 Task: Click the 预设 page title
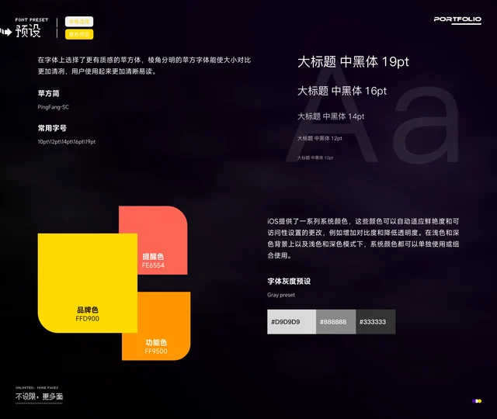(28, 31)
